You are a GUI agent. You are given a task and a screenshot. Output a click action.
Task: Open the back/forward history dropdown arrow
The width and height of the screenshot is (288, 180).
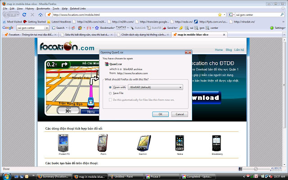(x=18, y=14)
